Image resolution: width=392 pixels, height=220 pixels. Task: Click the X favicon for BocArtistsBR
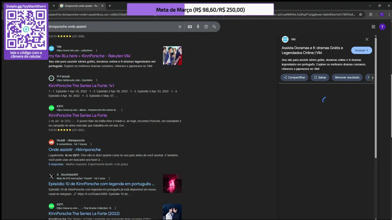click(x=51, y=176)
